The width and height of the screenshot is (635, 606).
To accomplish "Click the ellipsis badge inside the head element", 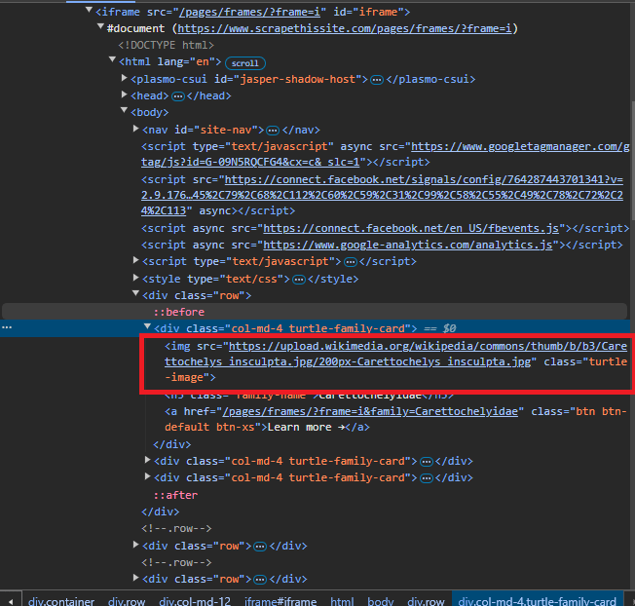I will pos(177,95).
